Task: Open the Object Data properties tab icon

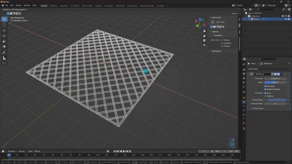Action: click(x=244, y=119)
